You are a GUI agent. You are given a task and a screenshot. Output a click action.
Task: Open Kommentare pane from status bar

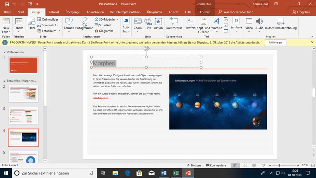tap(216, 165)
